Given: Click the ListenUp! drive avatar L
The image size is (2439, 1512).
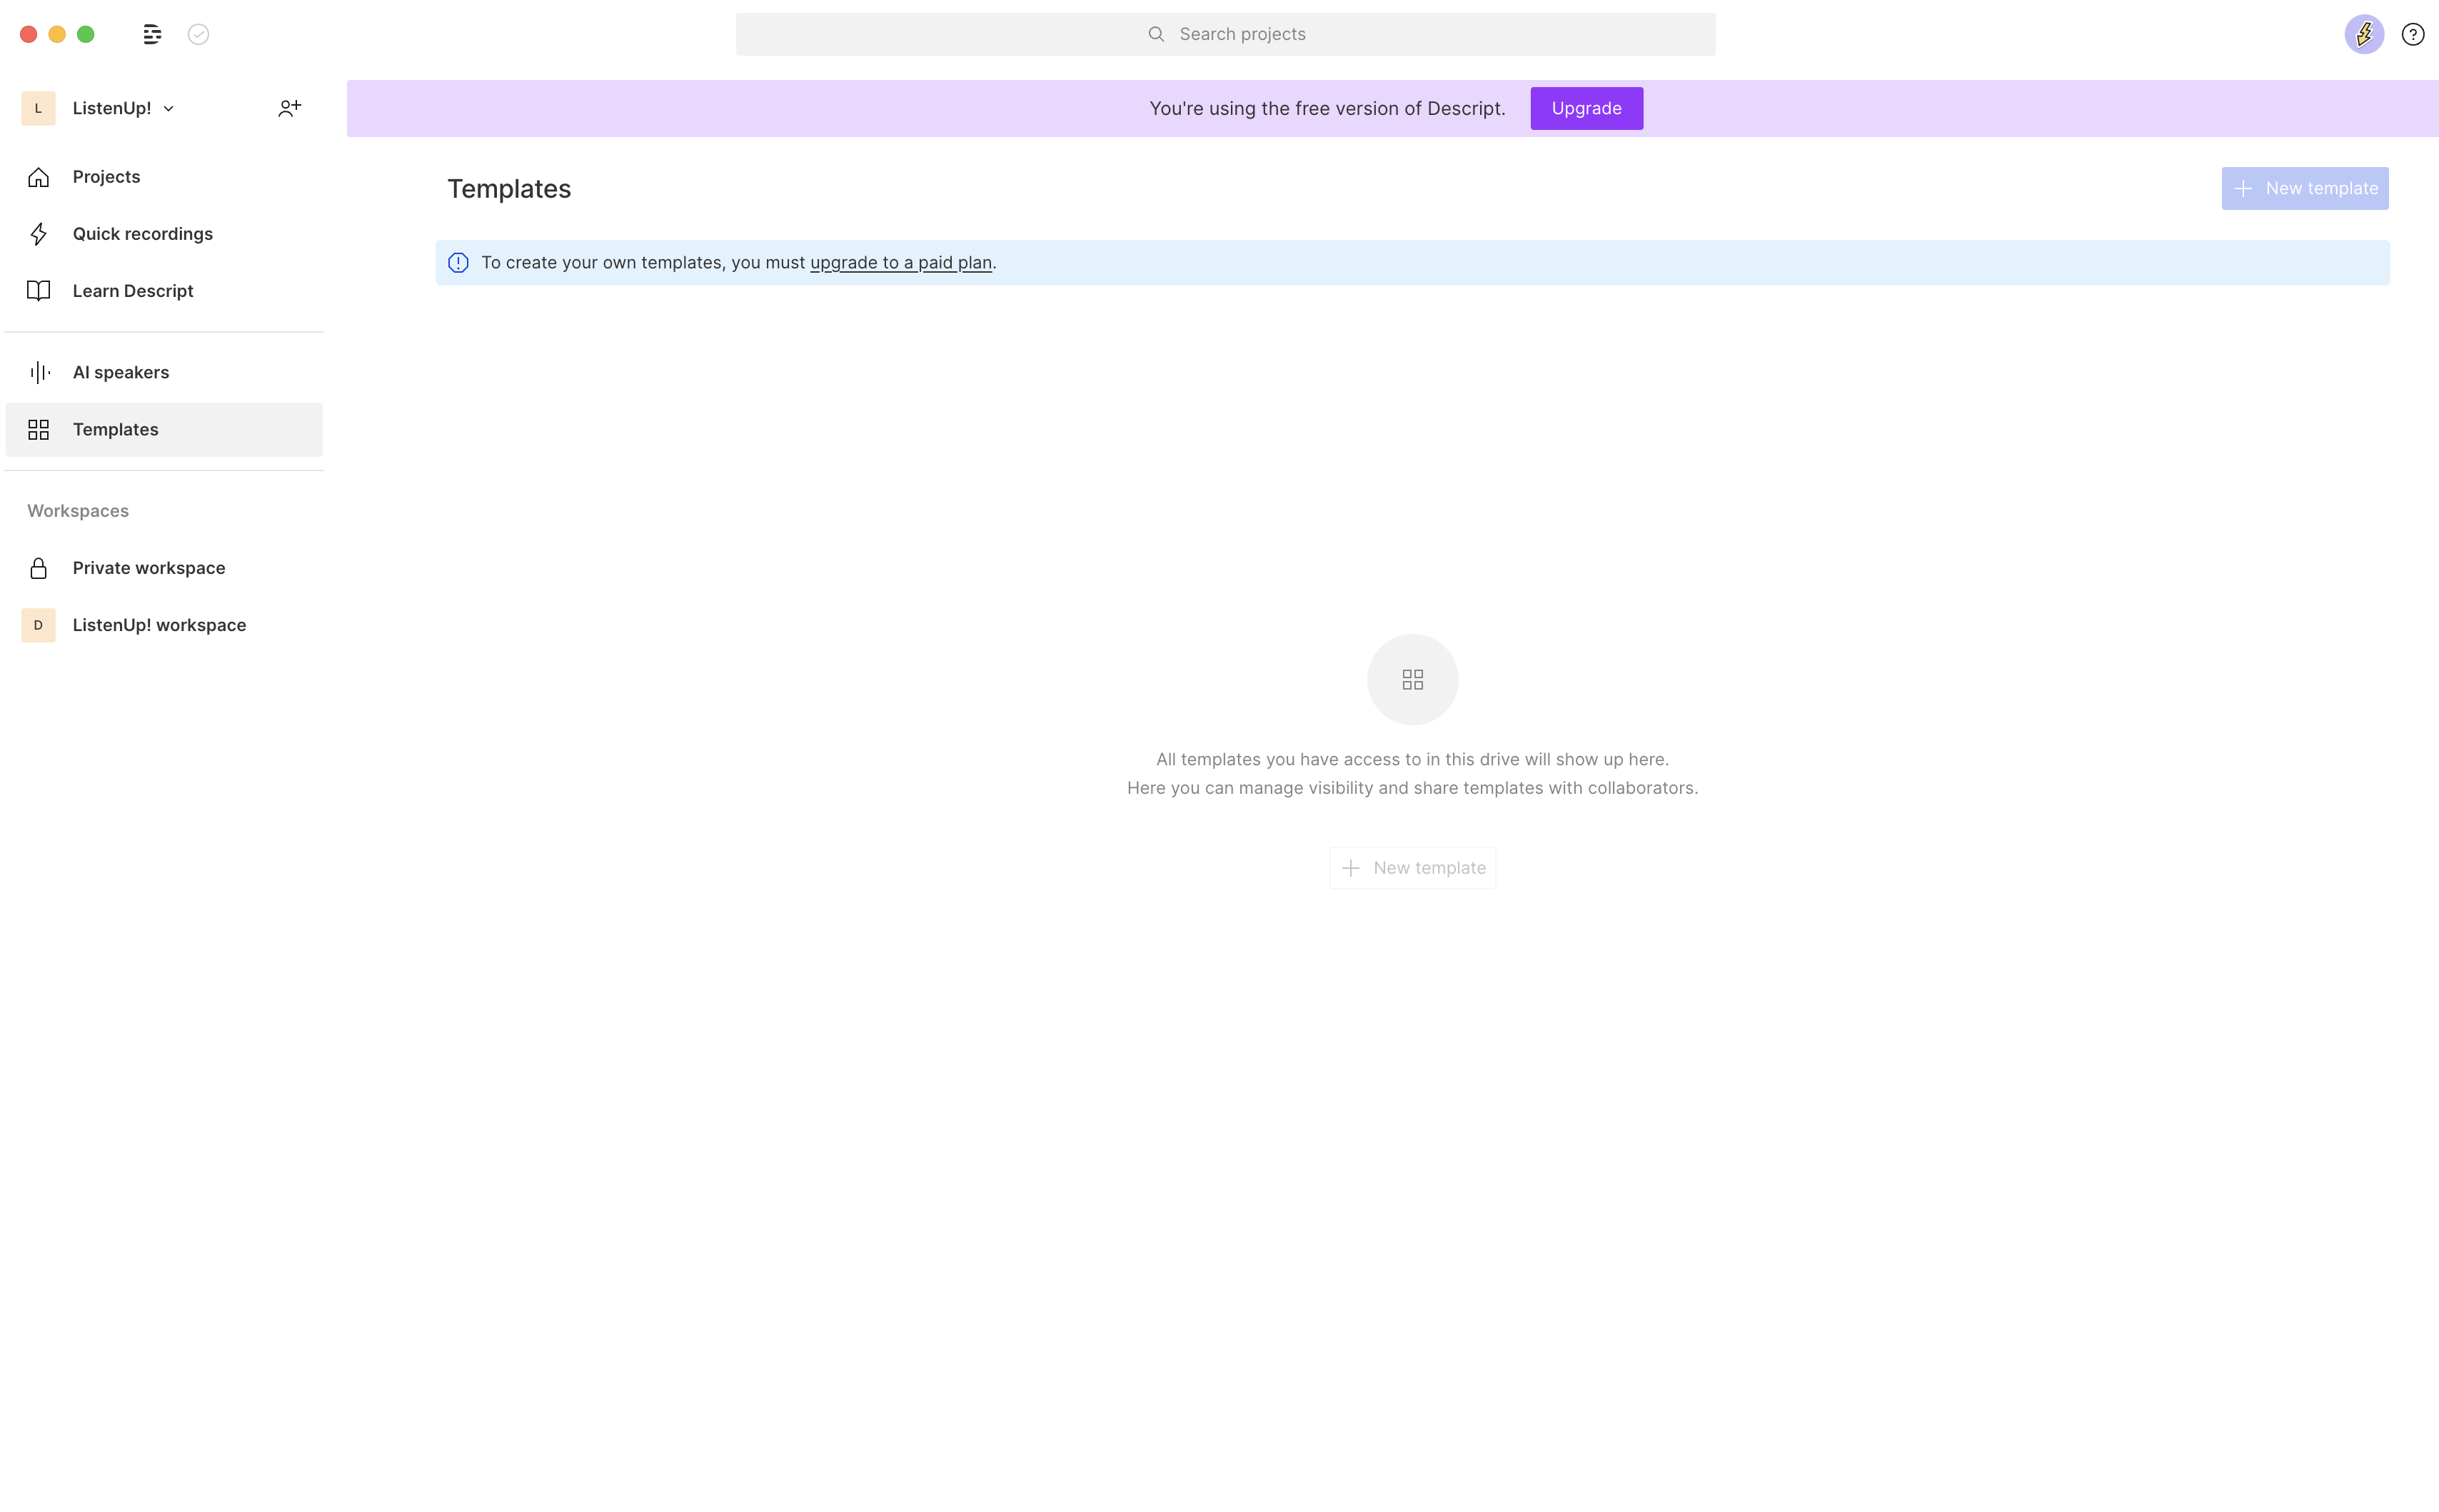Looking at the screenshot, I should point(38,108).
